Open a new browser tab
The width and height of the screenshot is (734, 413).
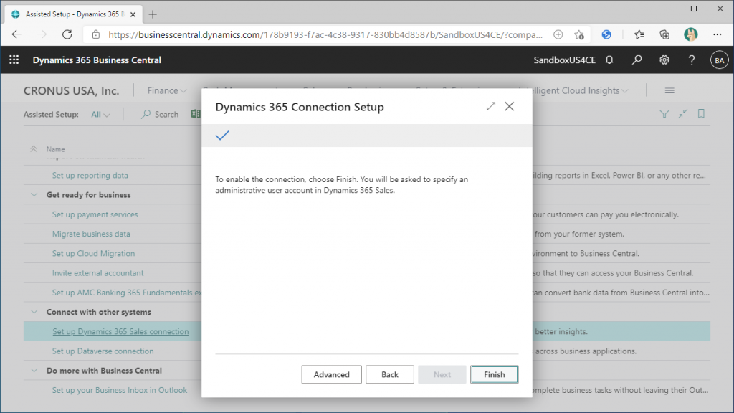[x=153, y=14]
